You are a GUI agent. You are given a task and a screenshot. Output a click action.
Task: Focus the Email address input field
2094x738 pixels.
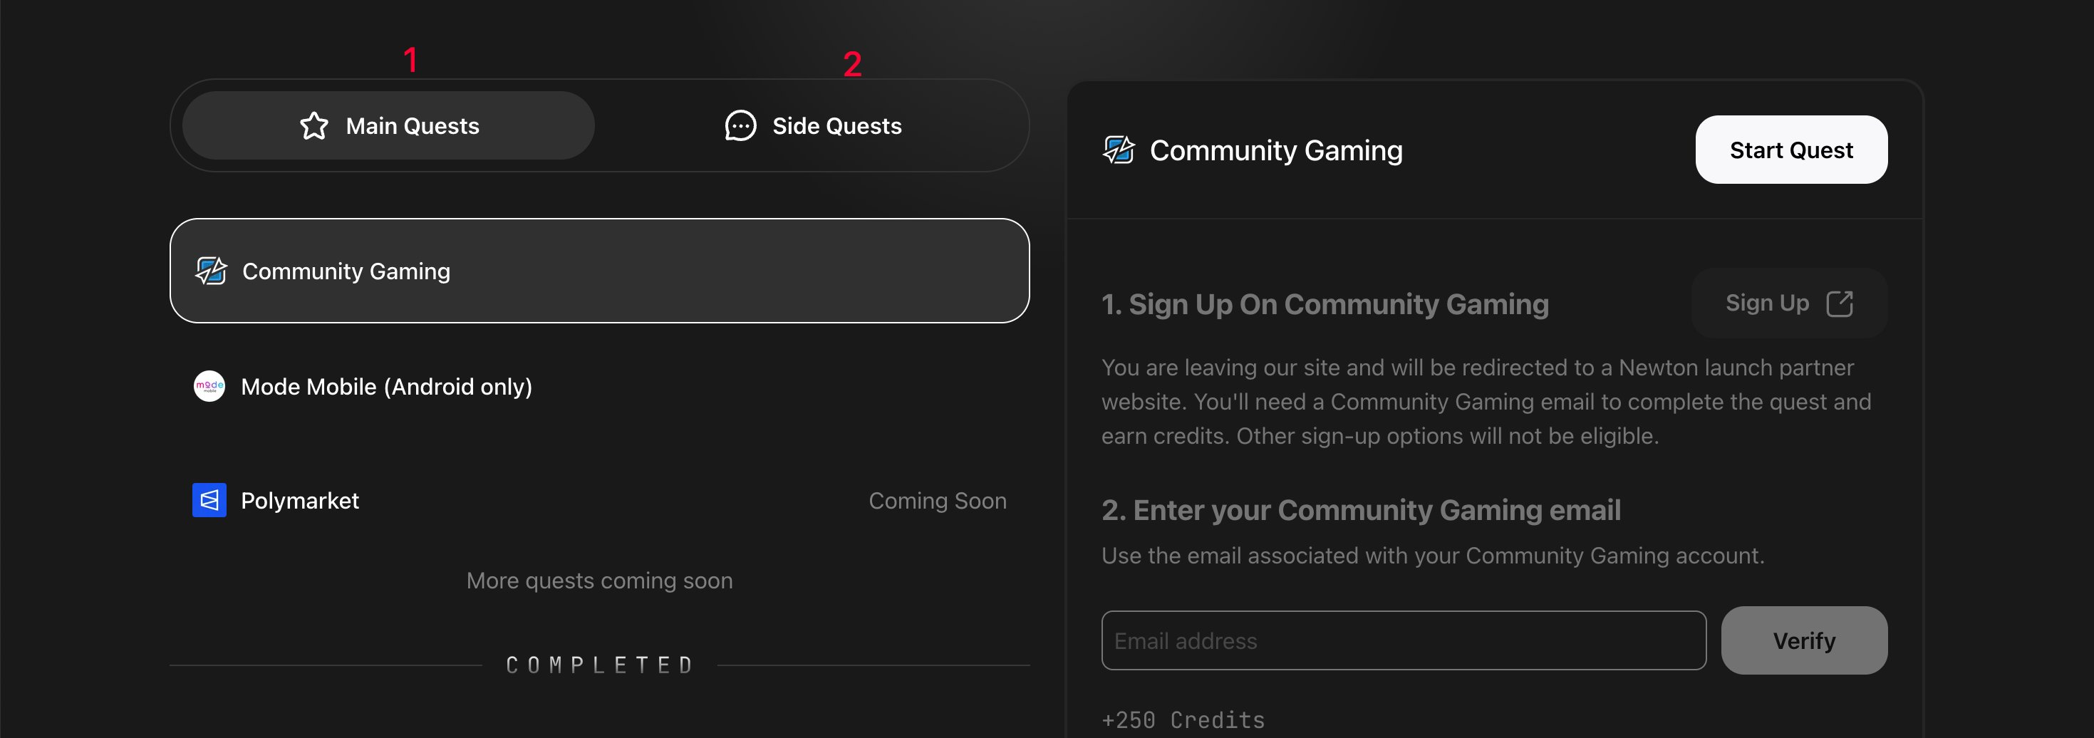(1403, 640)
